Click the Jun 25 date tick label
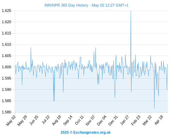This screenshot has width=171, height=138. click(x=34, y=120)
